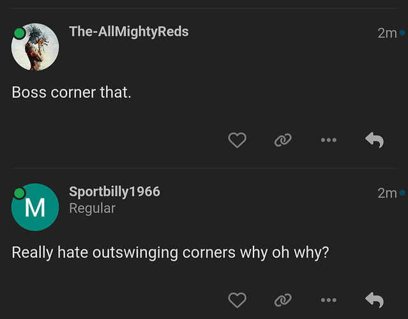Copy link to Sportbilly1966's post
This screenshot has height=319, width=408.
point(283,300)
